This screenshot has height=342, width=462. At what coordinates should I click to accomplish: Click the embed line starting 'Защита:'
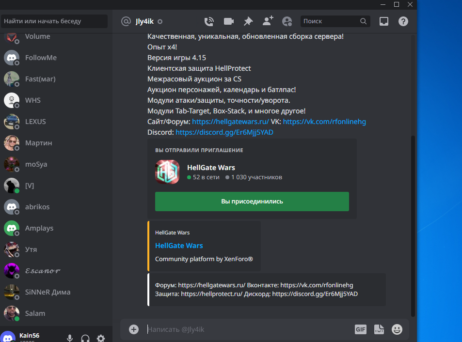(256, 294)
